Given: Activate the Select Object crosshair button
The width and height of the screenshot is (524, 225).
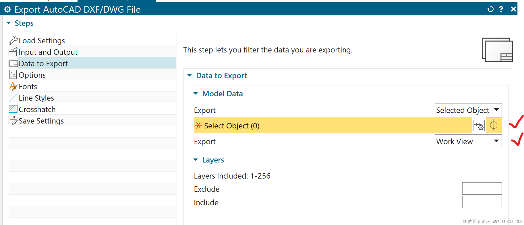Looking at the screenshot, I should click(494, 125).
